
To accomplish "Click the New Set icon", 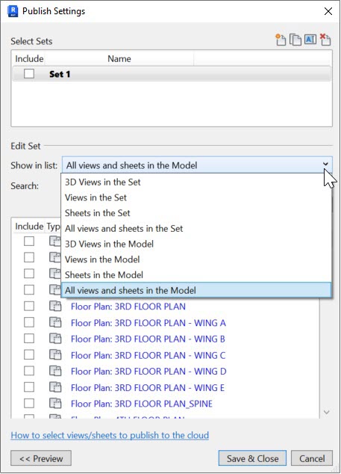I will (281, 40).
